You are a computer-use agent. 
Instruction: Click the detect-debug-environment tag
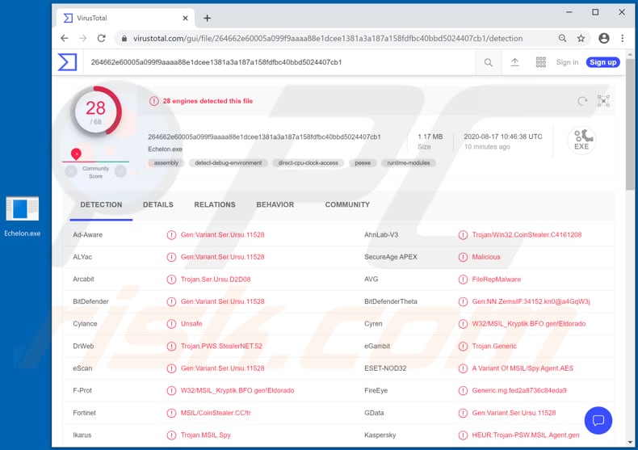(x=229, y=162)
